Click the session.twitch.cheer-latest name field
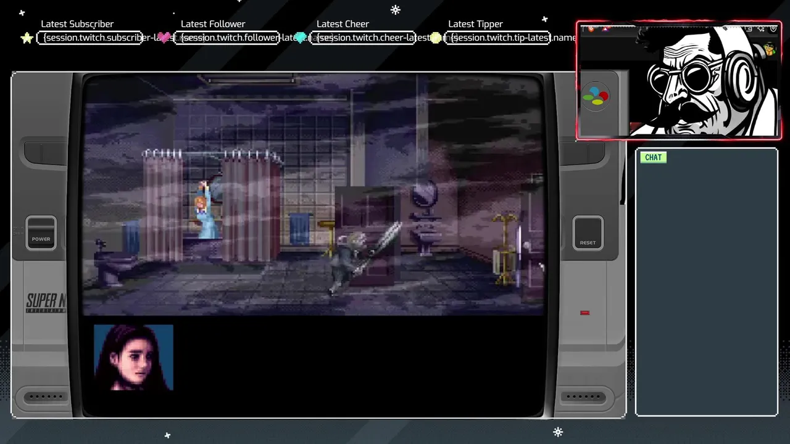Screen dimensions: 790x444 (x=362, y=38)
